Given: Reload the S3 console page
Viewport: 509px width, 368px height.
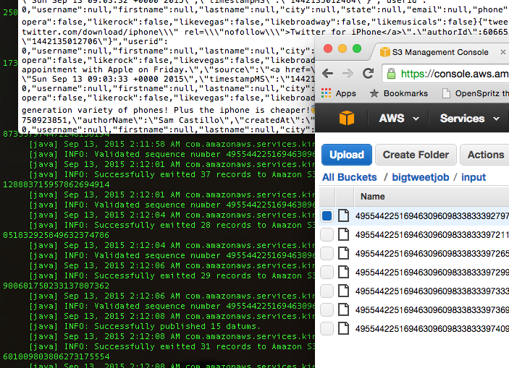Looking at the screenshot, I should click(x=368, y=73).
